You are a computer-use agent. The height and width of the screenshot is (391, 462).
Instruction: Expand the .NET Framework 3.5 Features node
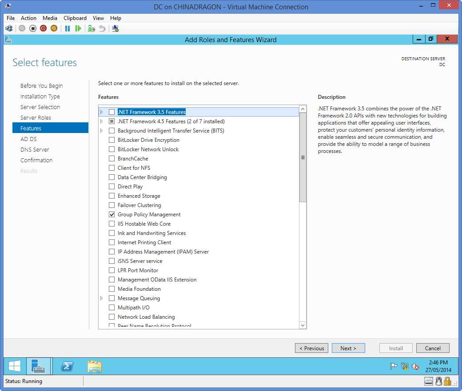tap(101, 112)
